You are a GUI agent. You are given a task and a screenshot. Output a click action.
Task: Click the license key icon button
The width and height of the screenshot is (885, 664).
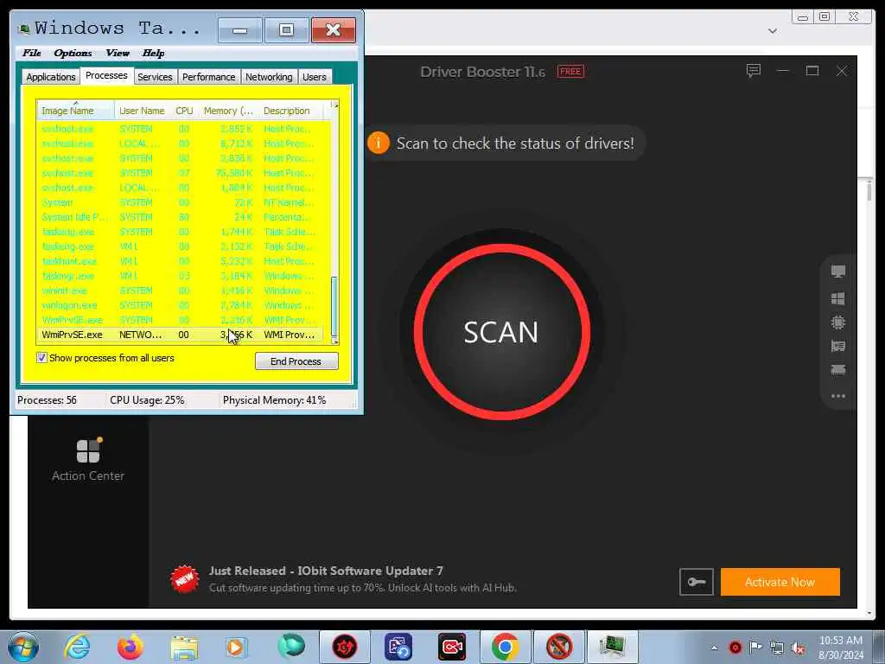coord(697,582)
